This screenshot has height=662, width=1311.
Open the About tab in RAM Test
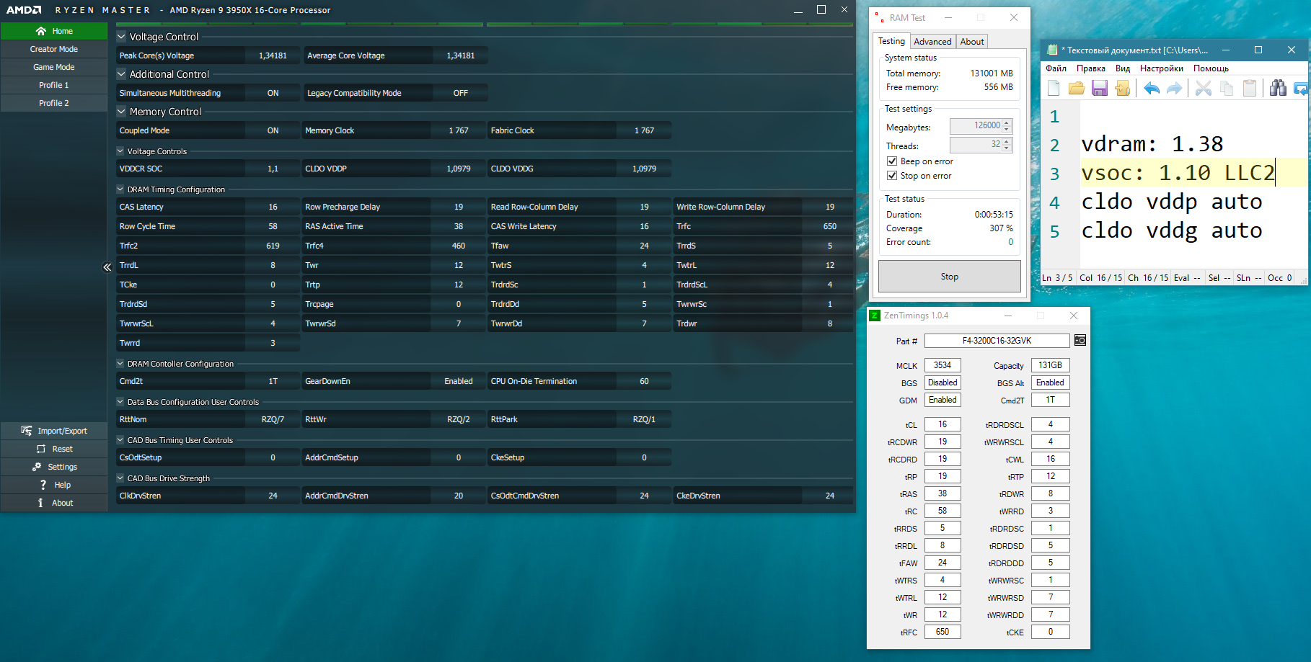coord(971,42)
